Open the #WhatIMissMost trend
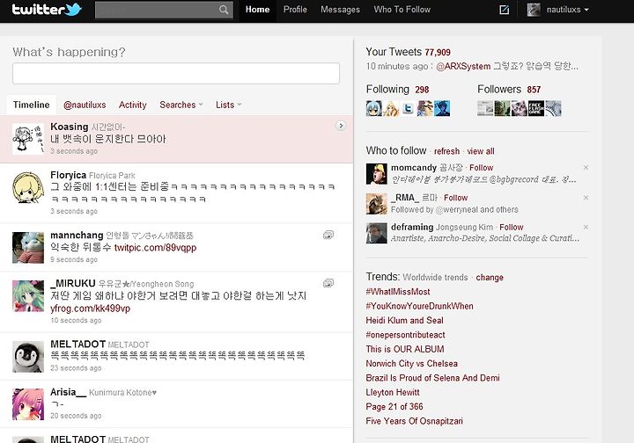Viewport: 634px width, 443px height. click(398, 292)
